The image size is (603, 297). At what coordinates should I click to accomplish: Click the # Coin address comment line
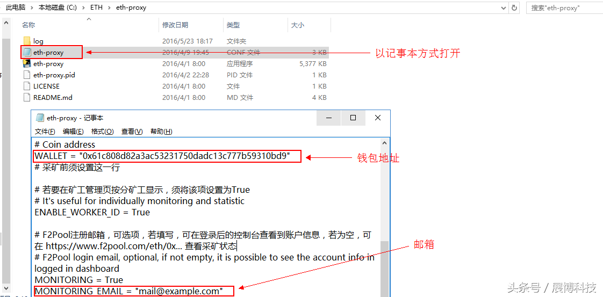pos(65,145)
